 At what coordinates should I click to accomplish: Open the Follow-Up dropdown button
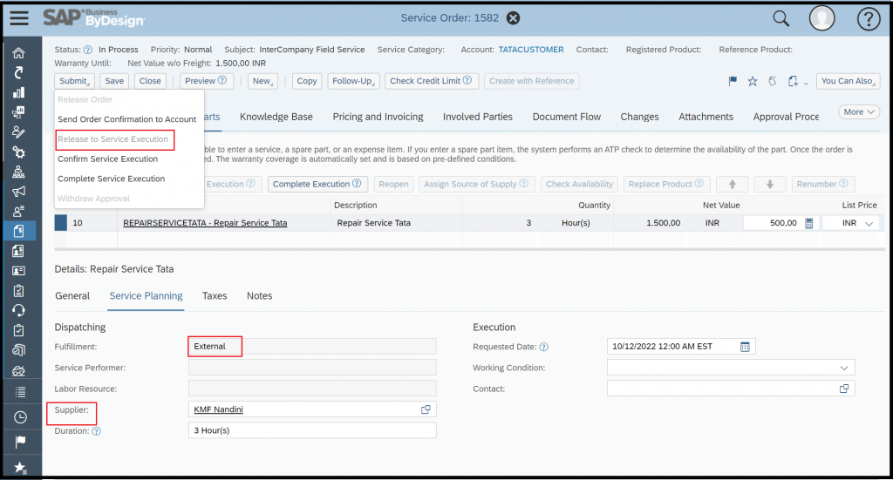353,81
